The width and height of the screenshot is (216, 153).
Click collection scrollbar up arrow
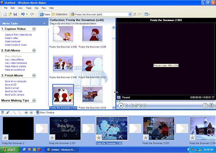114,27
